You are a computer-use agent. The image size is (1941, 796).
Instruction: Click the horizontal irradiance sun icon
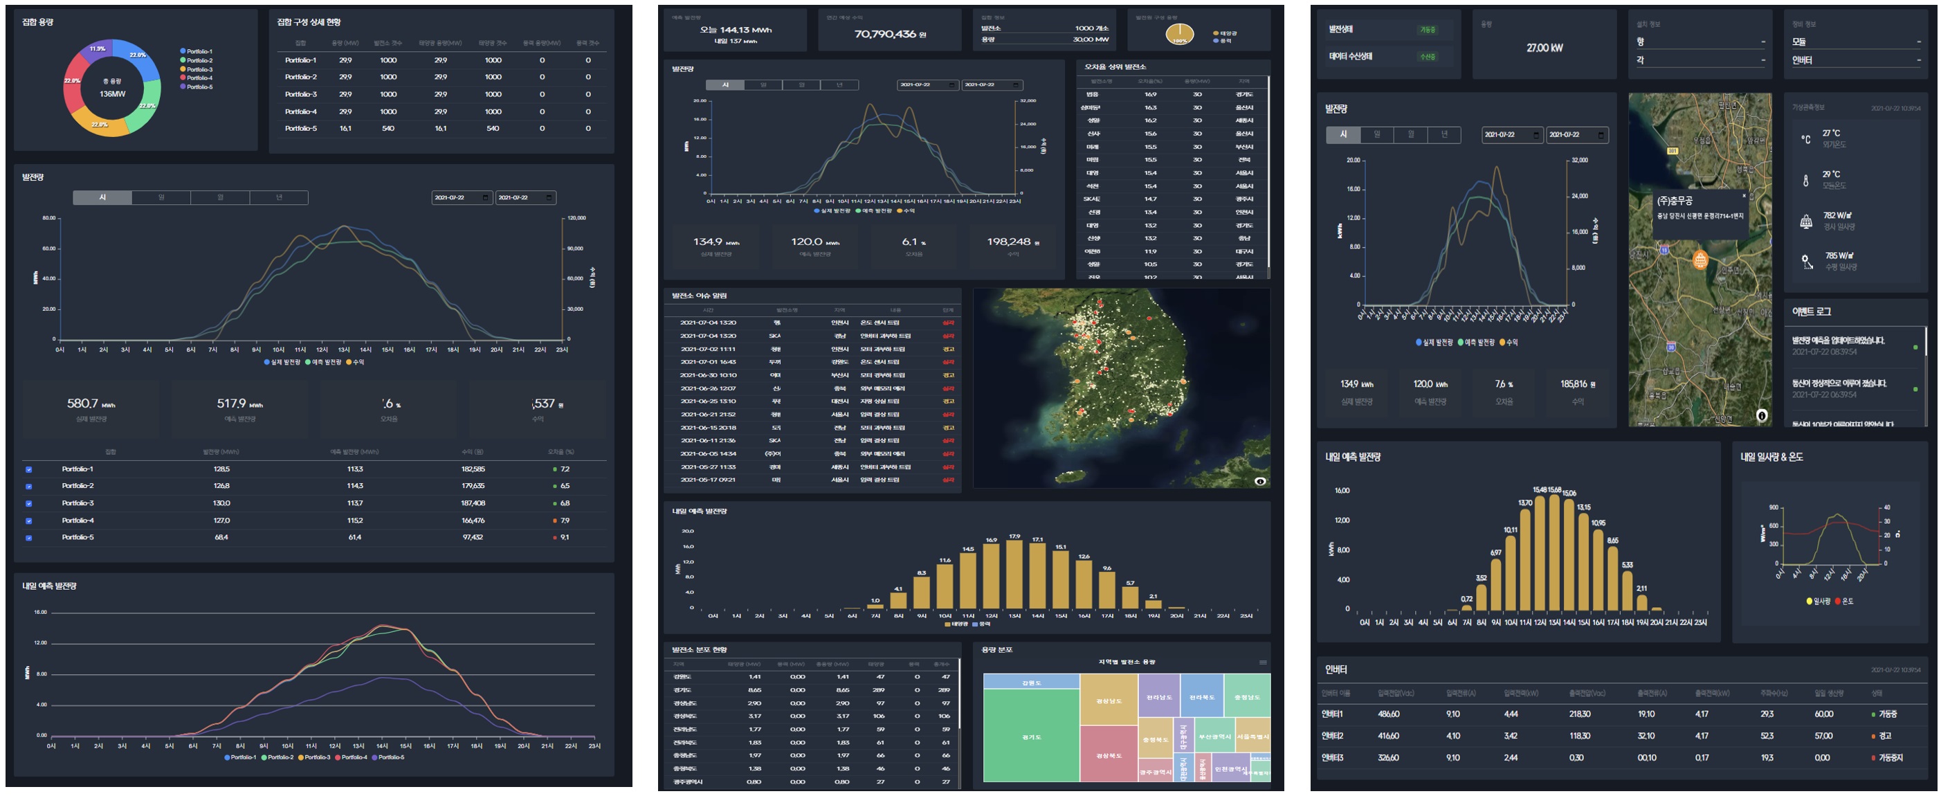coord(1806,262)
